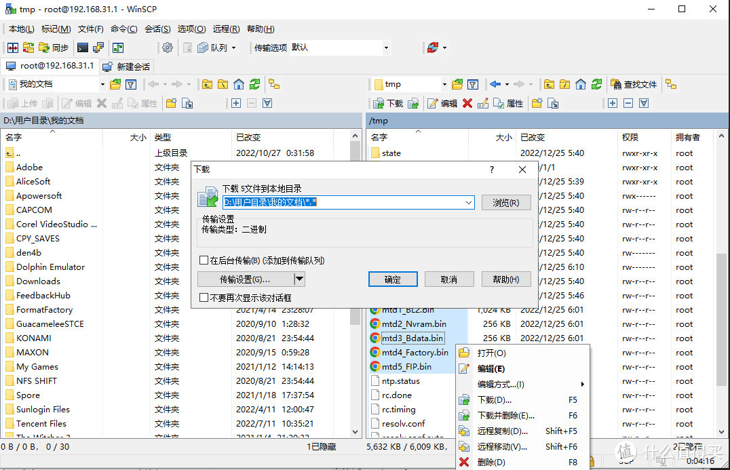This screenshot has height=470, width=730.
Task: Go to local home directory icon
Action: (239, 84)
